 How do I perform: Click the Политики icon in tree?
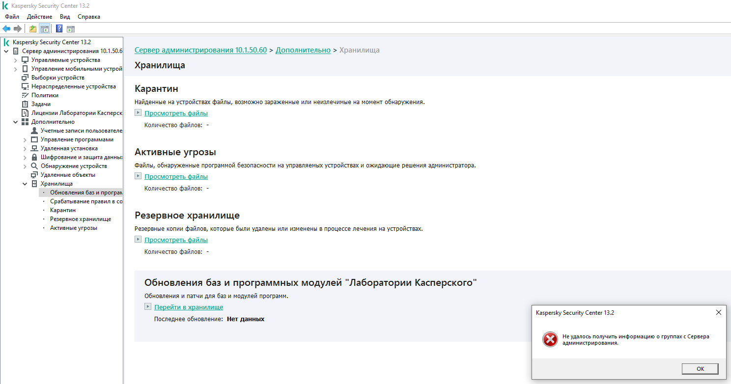point(25,95)
